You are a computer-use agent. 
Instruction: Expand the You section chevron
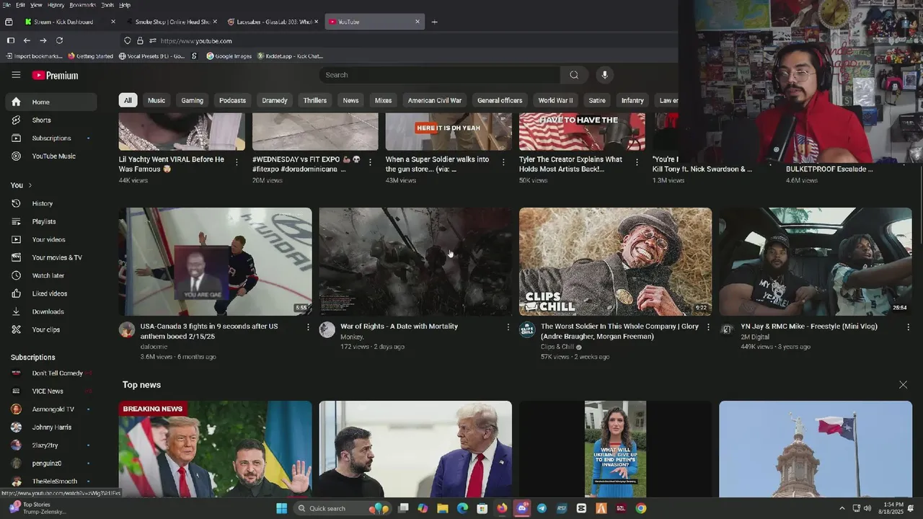pyautogui.click(x=30, y=185)
